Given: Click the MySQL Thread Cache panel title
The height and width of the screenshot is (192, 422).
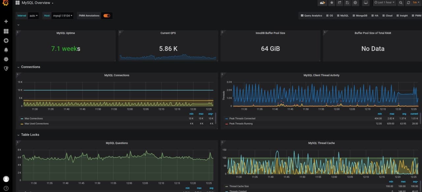Looking at the screenshot, I should click(321, 143).
